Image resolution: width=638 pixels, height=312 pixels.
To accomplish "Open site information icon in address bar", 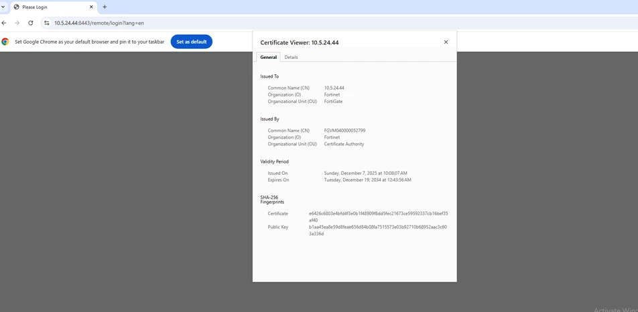I will (47, 23).
